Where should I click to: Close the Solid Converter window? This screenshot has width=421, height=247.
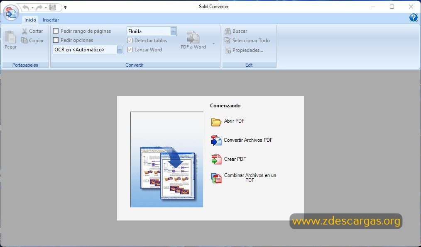(411, 7)
